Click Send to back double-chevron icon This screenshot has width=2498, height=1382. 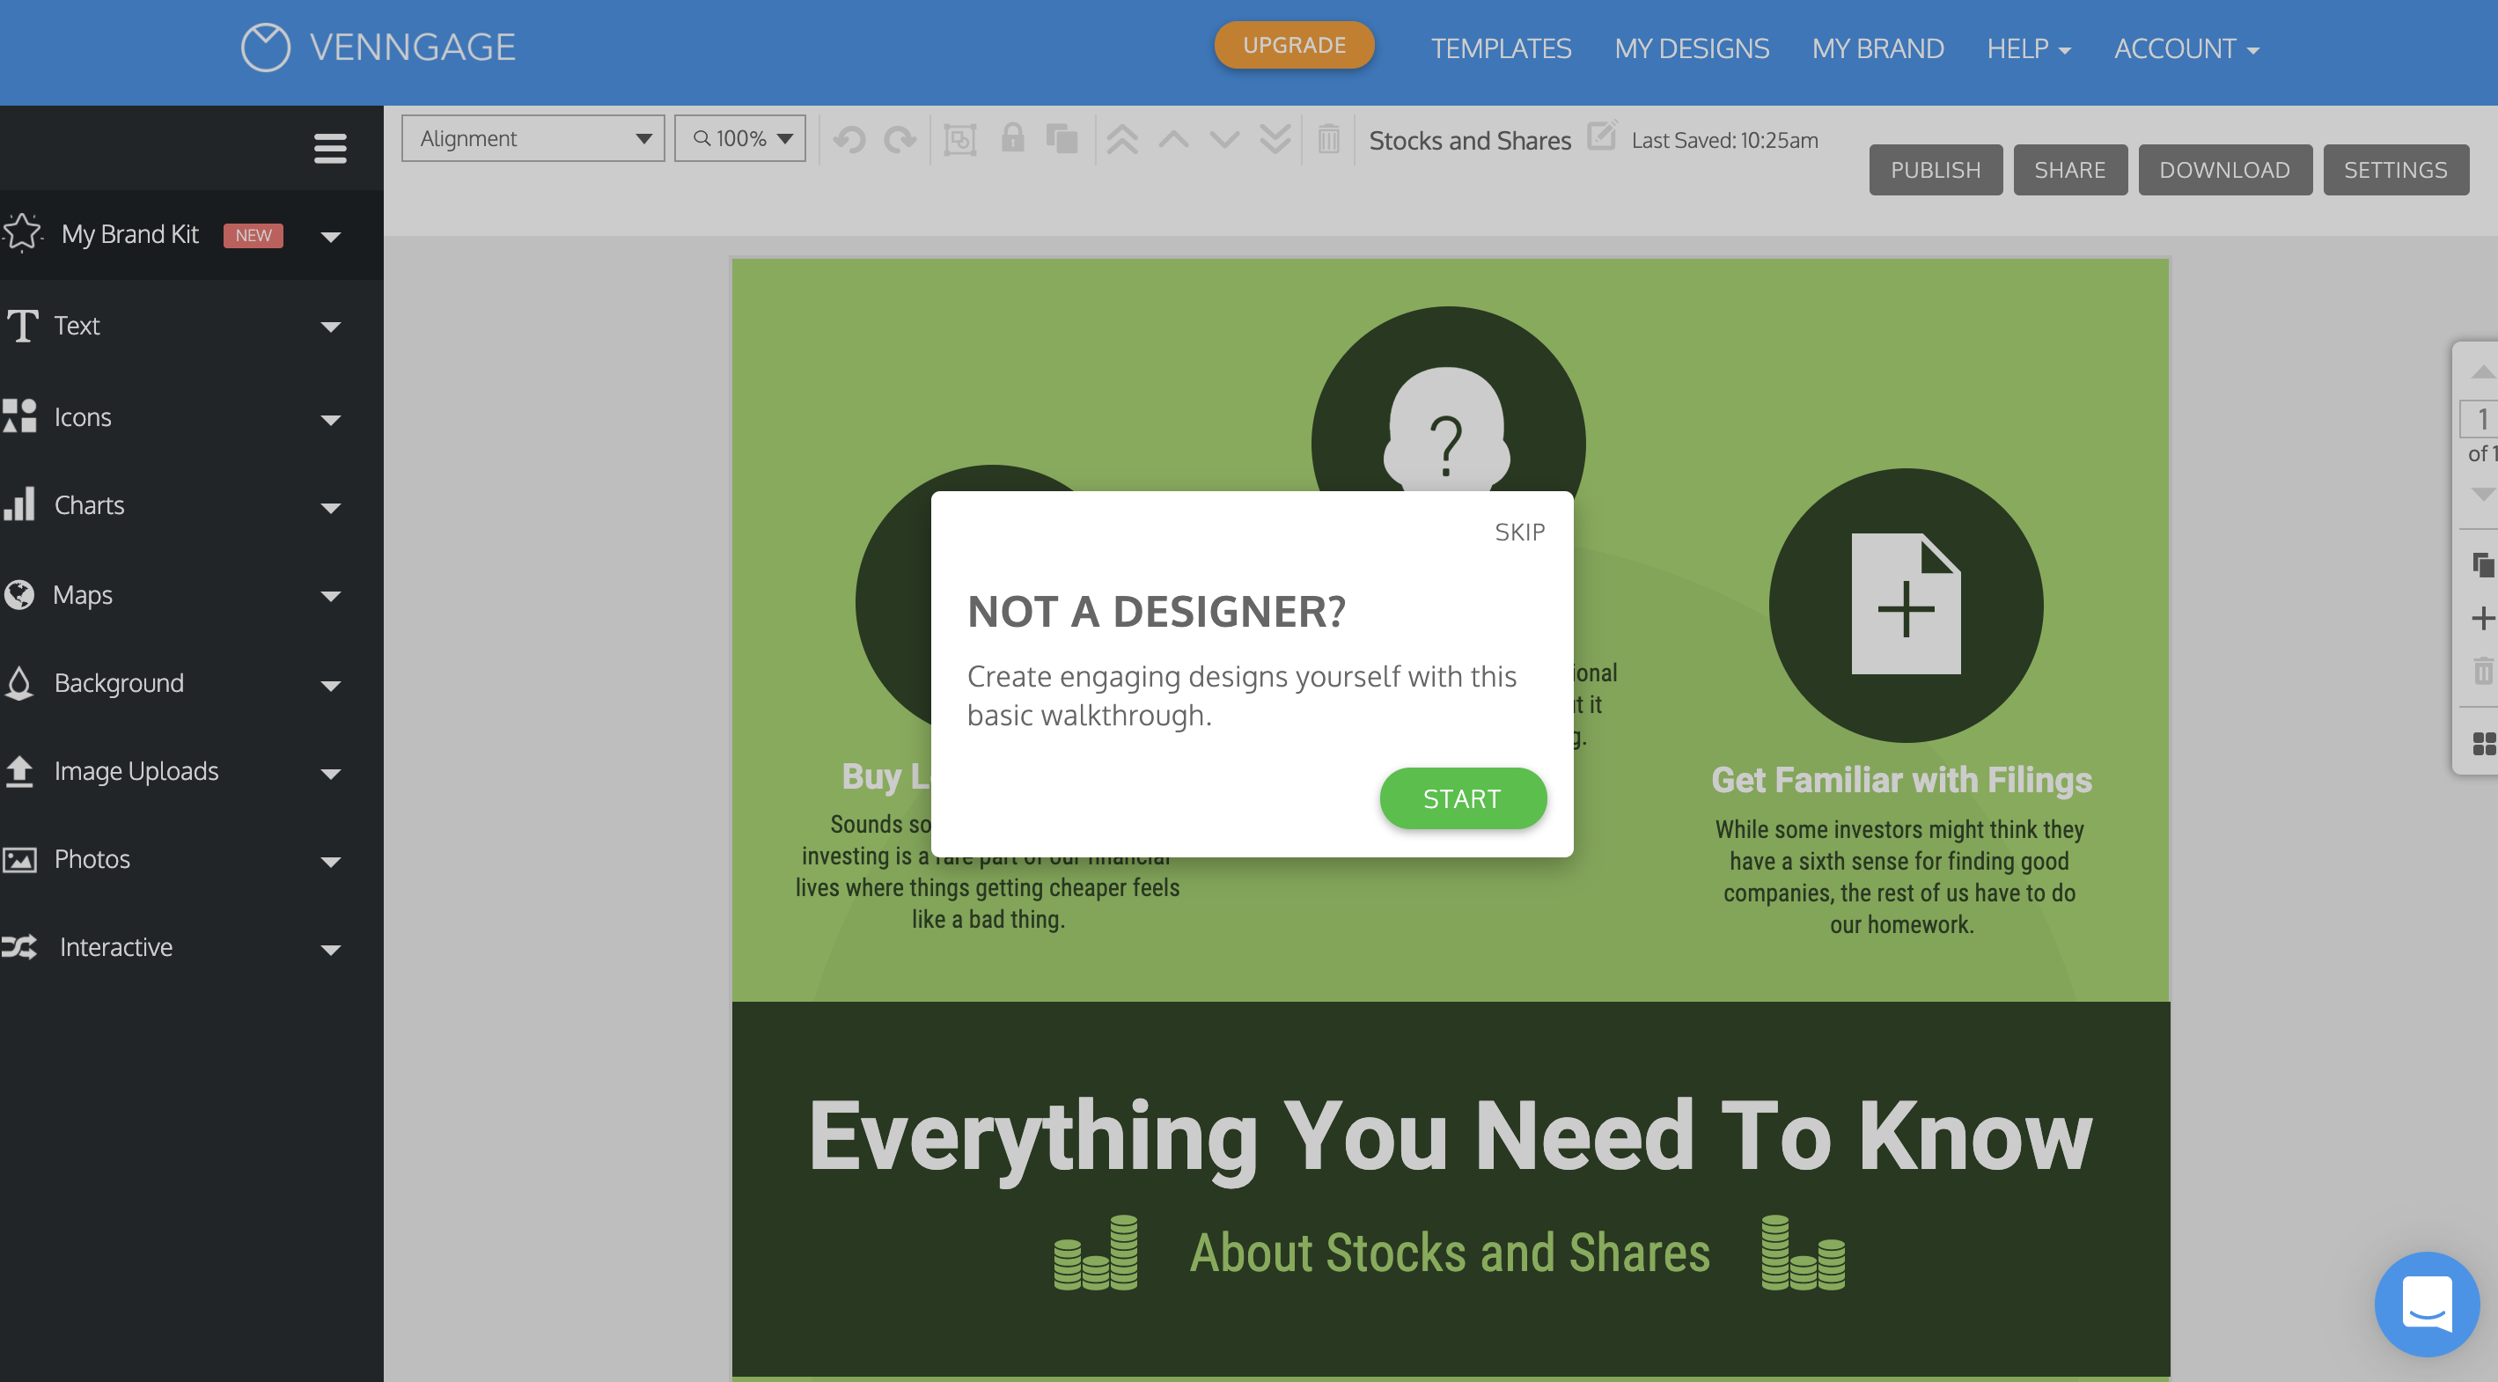pyautogui.click(x=1275, y=139)
